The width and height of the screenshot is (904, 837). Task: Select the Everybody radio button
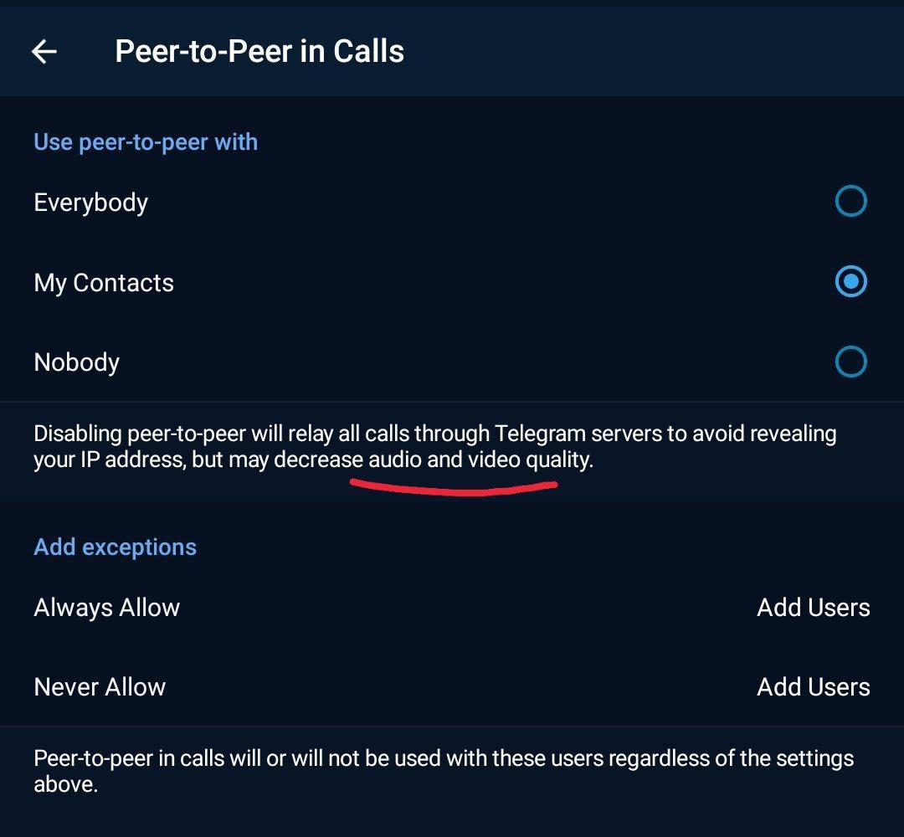850,202
